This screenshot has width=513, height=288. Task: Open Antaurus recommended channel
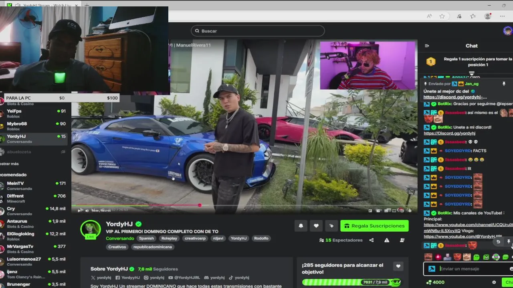tap(33, 224)
